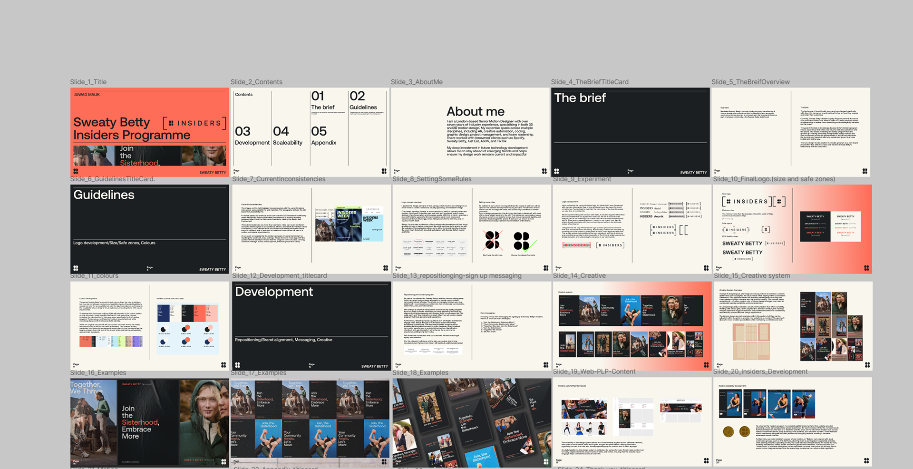Click the red highlighted INSIDERS logo on Experiment slide

[576, 245]
